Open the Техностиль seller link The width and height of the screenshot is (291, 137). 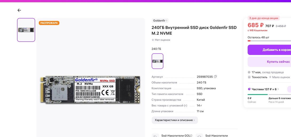(259, 77)
